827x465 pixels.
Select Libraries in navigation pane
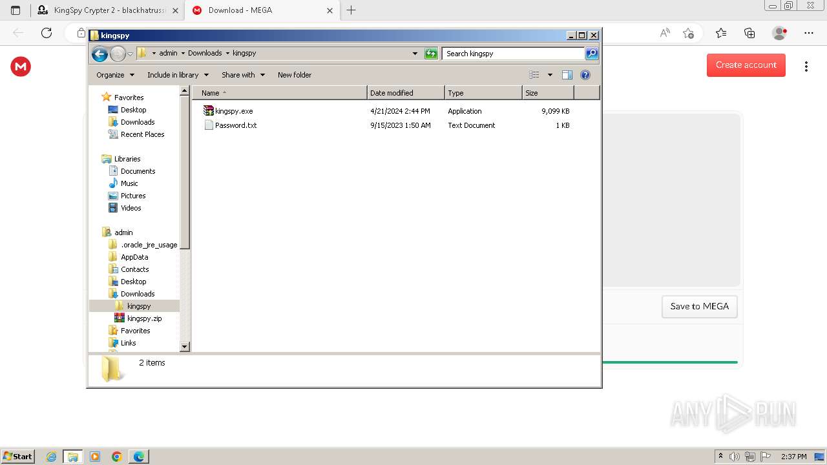click(127, 159)
